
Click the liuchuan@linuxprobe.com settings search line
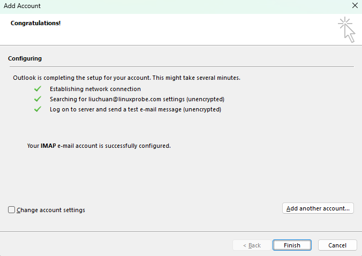point(137,99)
